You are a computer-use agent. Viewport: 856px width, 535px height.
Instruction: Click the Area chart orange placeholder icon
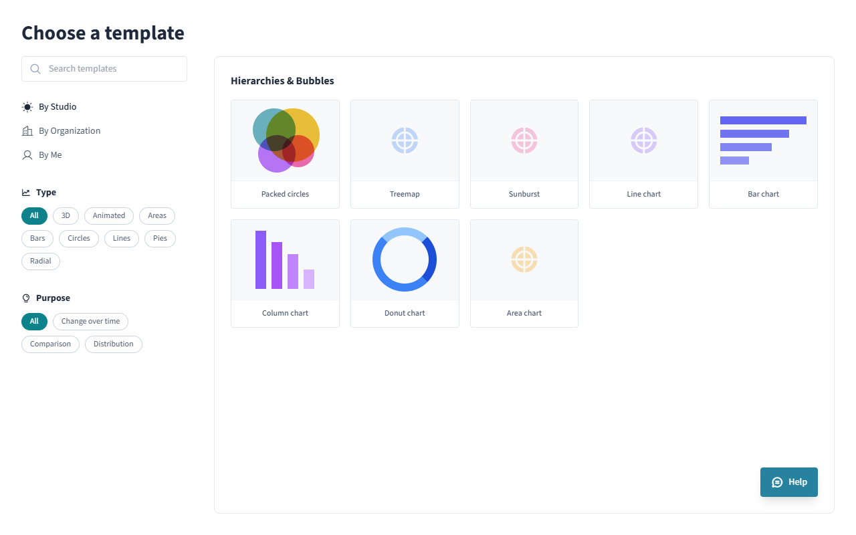point(524,259)
